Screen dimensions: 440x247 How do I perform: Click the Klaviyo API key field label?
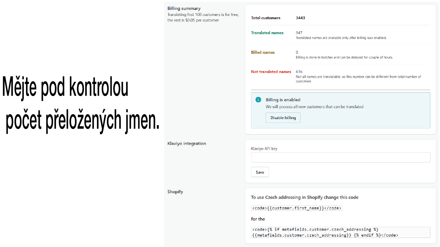coord(264,149)
